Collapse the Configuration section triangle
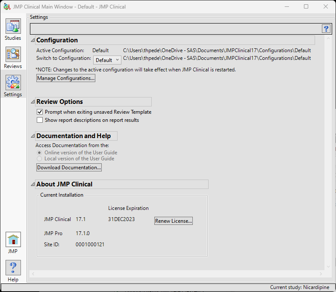The width and height of the screenshot is (336, 292). pos(33,40)
